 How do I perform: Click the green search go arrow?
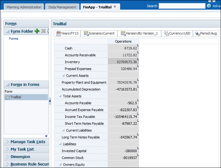pos(209,6)
